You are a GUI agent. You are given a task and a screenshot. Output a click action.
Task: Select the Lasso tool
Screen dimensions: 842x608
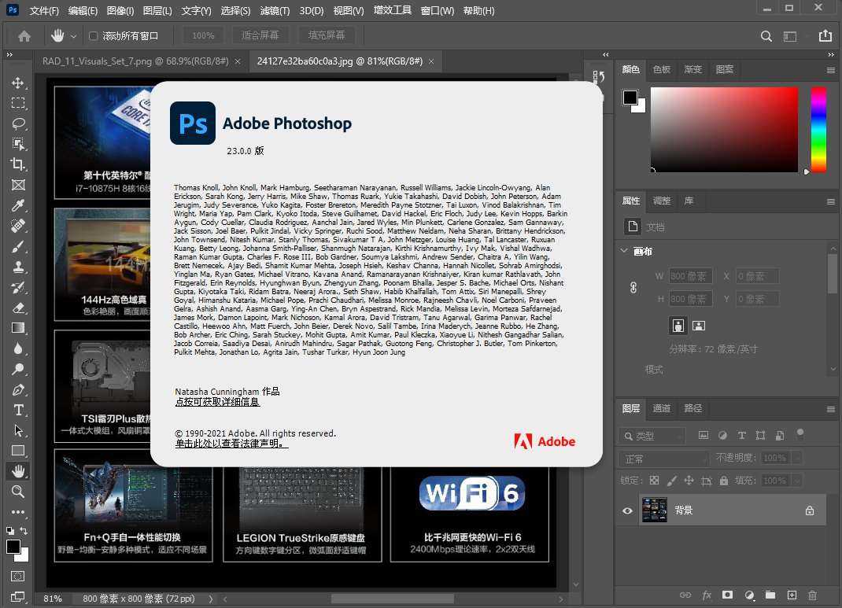17,123
